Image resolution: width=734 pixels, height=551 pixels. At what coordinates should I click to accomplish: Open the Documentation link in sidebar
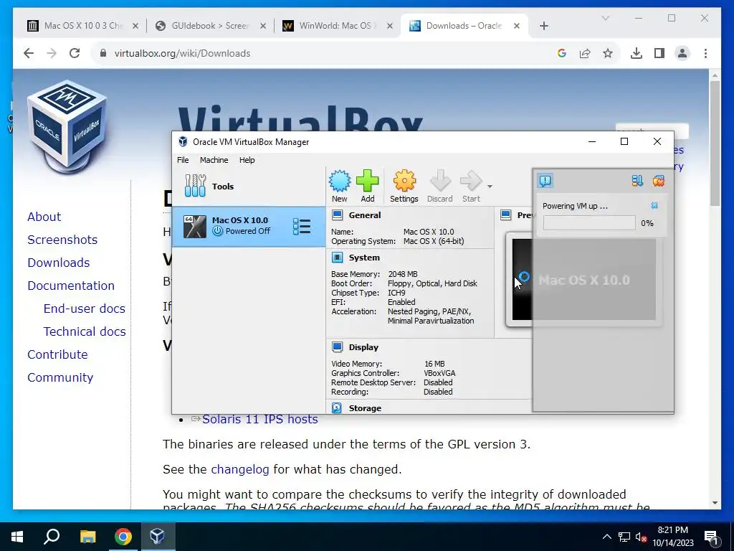[x=71, y=286]
